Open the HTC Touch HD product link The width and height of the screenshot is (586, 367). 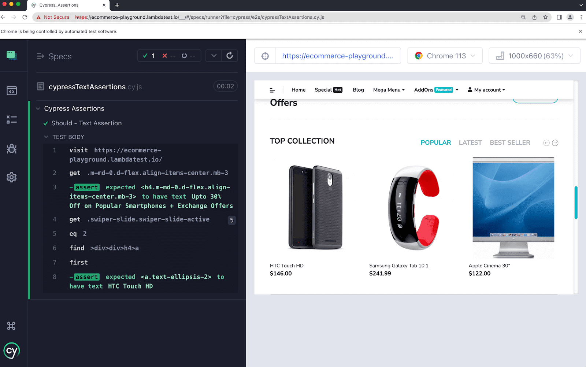pos(287,266)
